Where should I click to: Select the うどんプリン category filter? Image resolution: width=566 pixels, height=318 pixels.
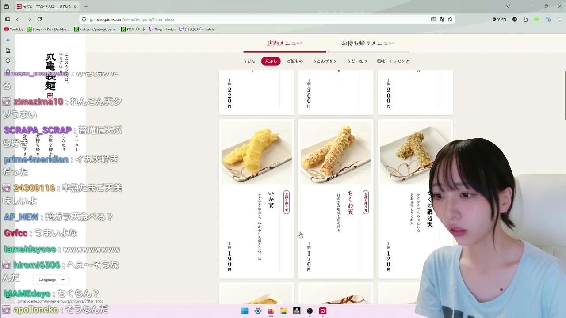[325, 61]
